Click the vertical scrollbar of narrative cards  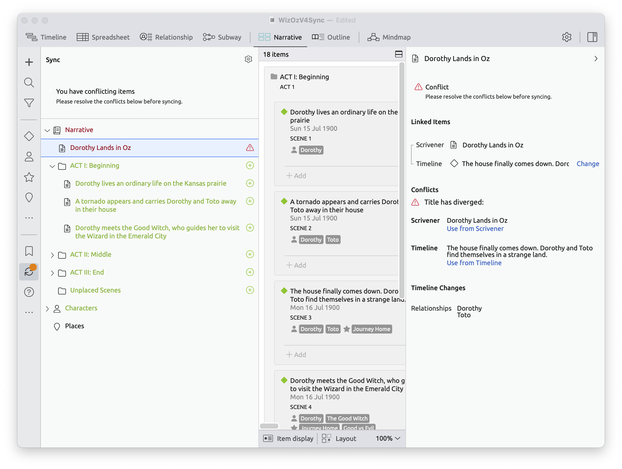[402, 180]
